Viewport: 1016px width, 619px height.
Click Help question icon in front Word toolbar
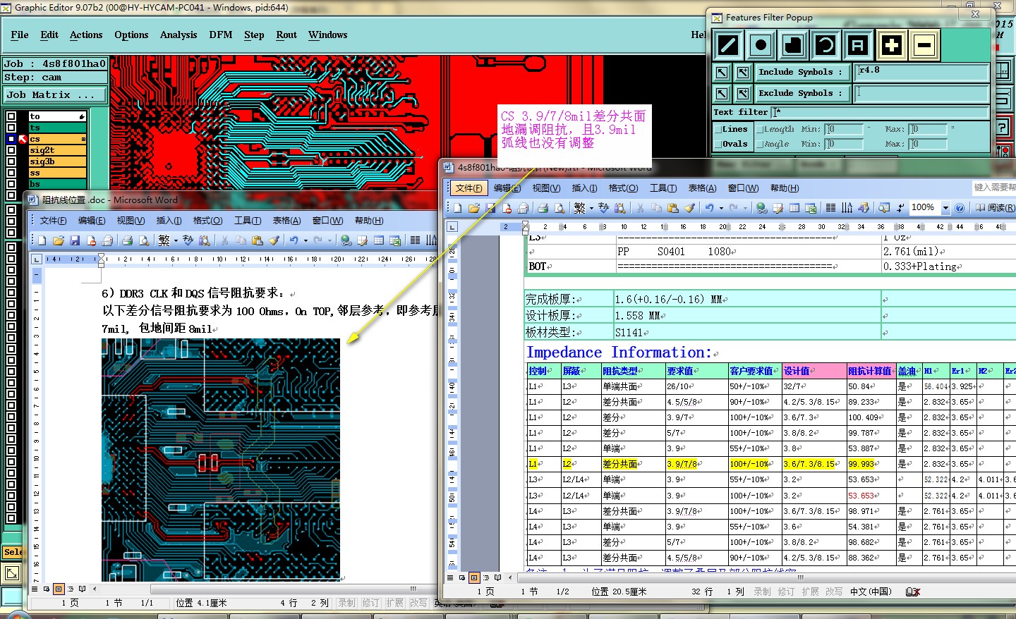point(960,208)
